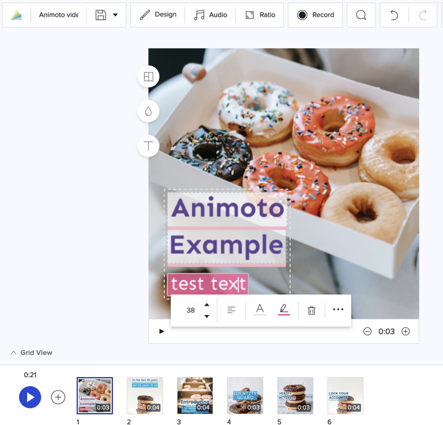Open the color droplet tool on the canvas
The height and width of the screenshot is (425, 443).
[x=148, y=111]
